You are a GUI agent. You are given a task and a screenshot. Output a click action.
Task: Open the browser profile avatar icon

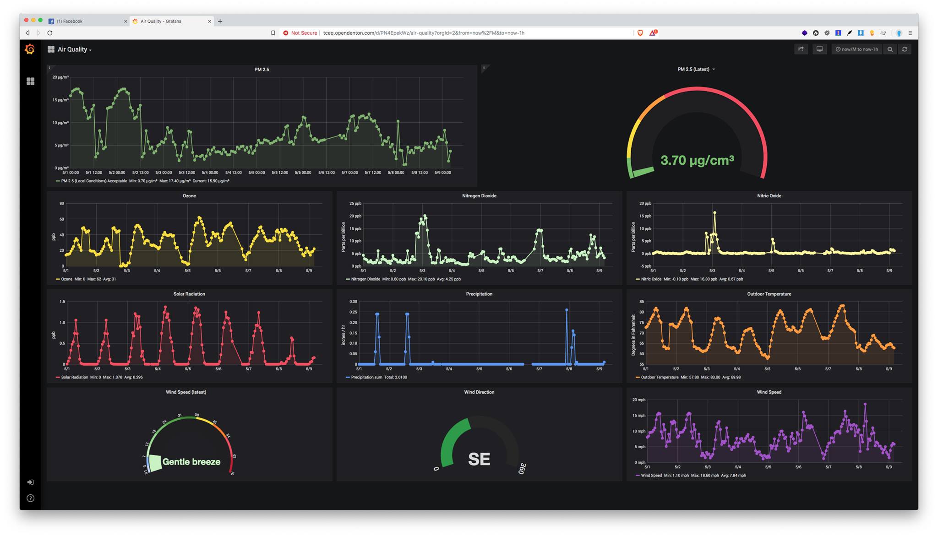pos(899,33)
